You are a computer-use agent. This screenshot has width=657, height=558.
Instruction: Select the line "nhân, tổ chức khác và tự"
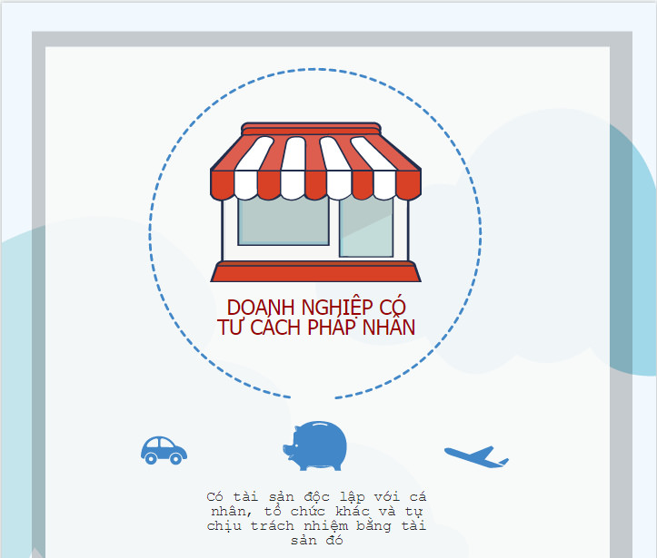click(x=316, y=511)
